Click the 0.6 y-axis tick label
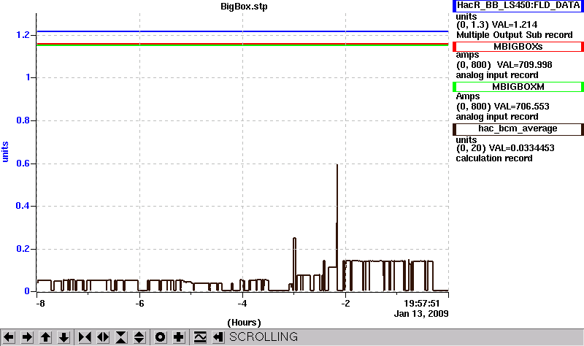Viewport: 584px width, 346px height. click(x=23, y=164)
